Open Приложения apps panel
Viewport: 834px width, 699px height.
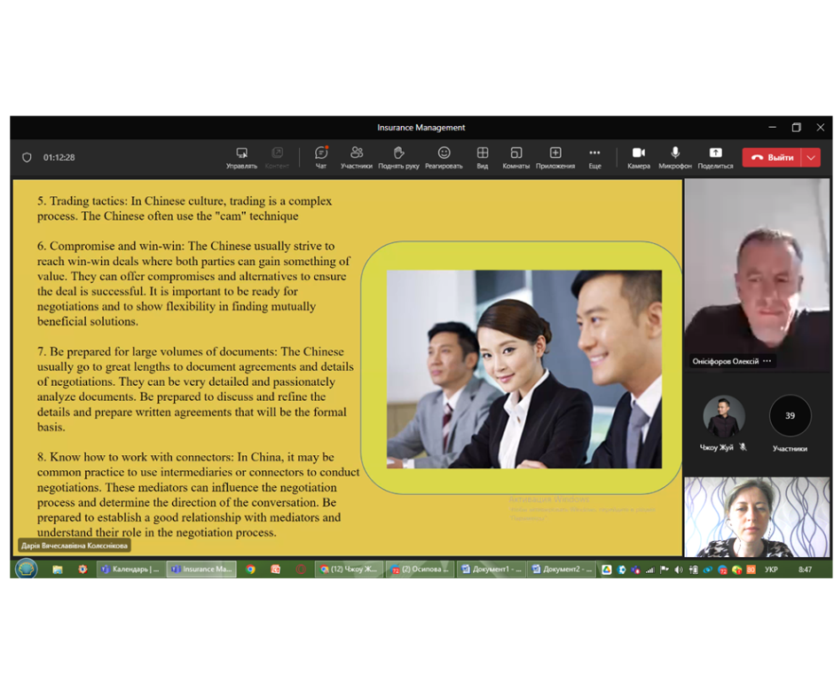555,158
